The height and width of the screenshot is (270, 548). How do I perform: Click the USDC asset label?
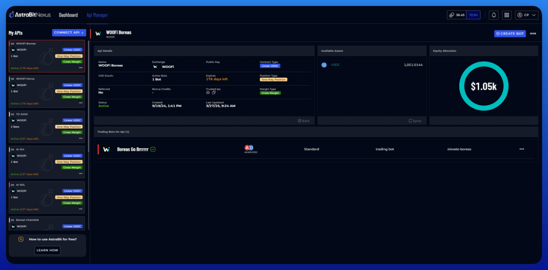[x=335, y=65]
